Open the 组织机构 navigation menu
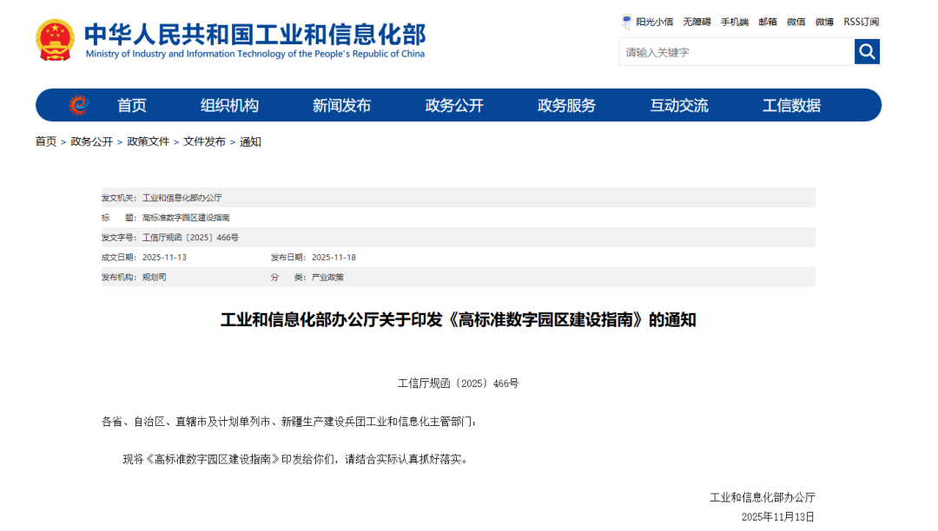This screenshot has width=938, height=531. click(x=230, y=105)
